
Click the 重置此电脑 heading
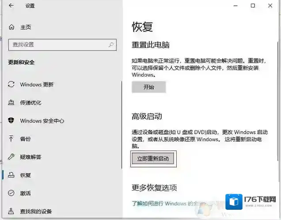(151, 45)
